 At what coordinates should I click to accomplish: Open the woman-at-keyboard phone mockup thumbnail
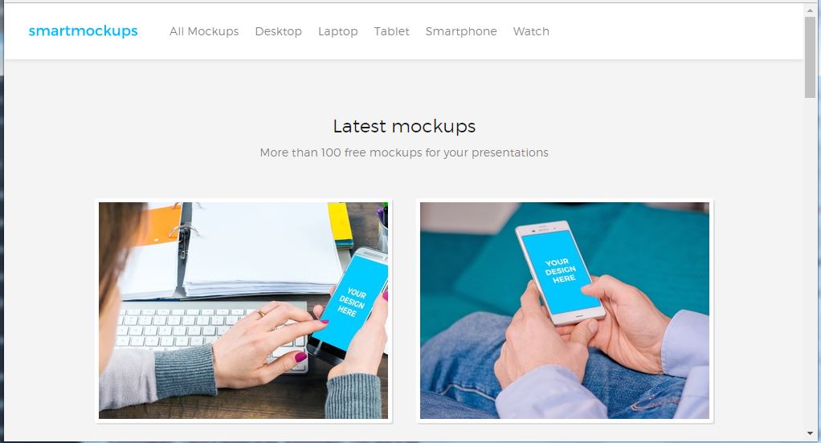pos(243,311)
